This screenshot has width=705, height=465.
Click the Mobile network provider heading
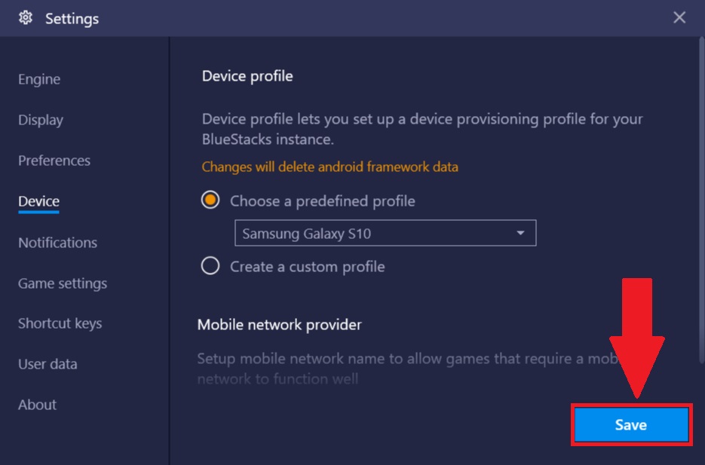pos(279,324)
